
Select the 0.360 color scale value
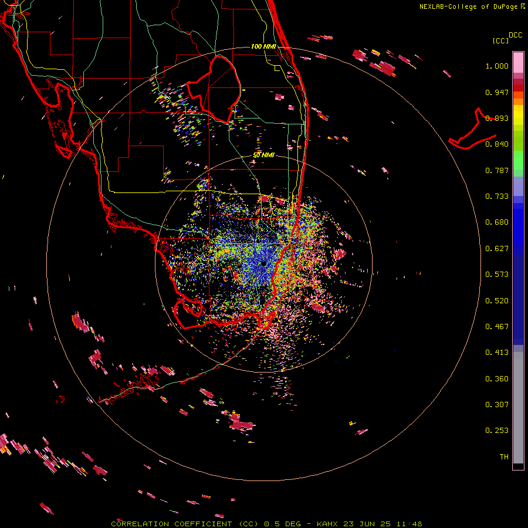coord(497,379)
